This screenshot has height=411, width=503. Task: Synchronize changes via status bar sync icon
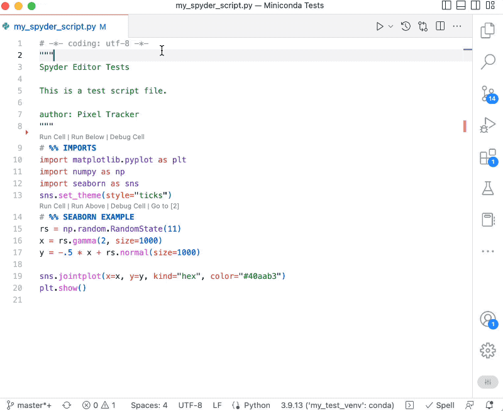tap(67, 405)
